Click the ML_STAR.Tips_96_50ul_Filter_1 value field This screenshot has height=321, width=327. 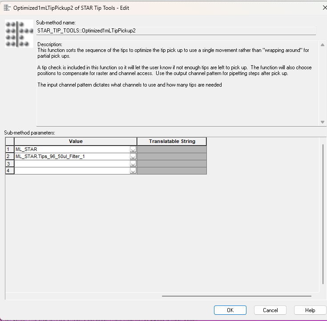tap(71, 157)
